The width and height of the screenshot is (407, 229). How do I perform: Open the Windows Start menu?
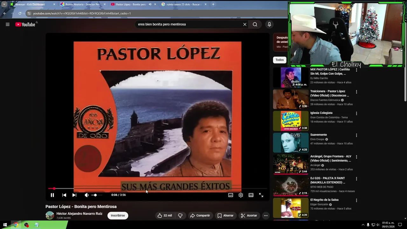tap(5, 225)
